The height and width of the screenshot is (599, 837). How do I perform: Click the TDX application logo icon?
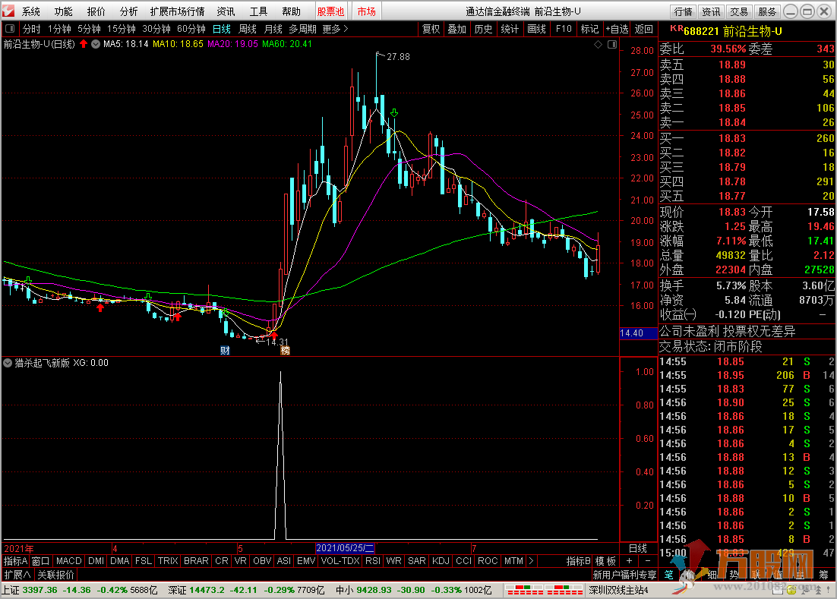pos(8,11)
